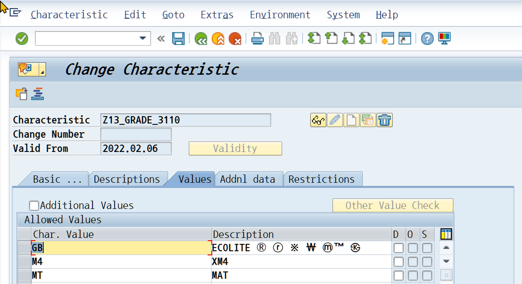Screen dimensions: 522x284
Task: Check O box in GB row
Action: point(413,248)
